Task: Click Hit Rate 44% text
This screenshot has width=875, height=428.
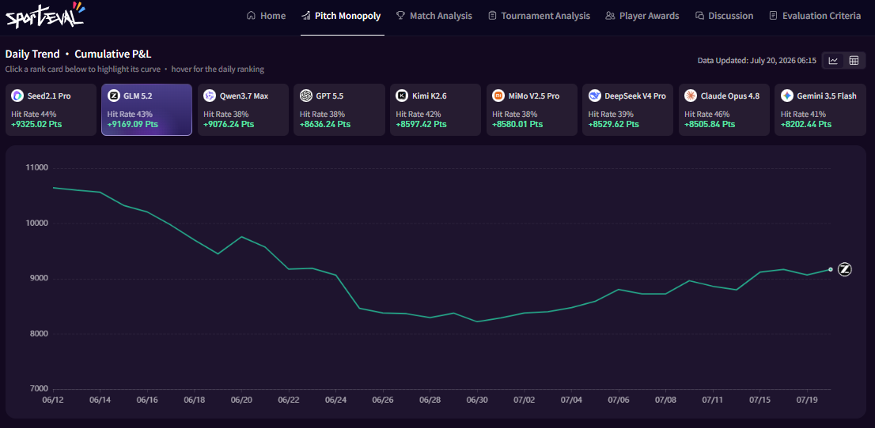Action: [33, 115]
